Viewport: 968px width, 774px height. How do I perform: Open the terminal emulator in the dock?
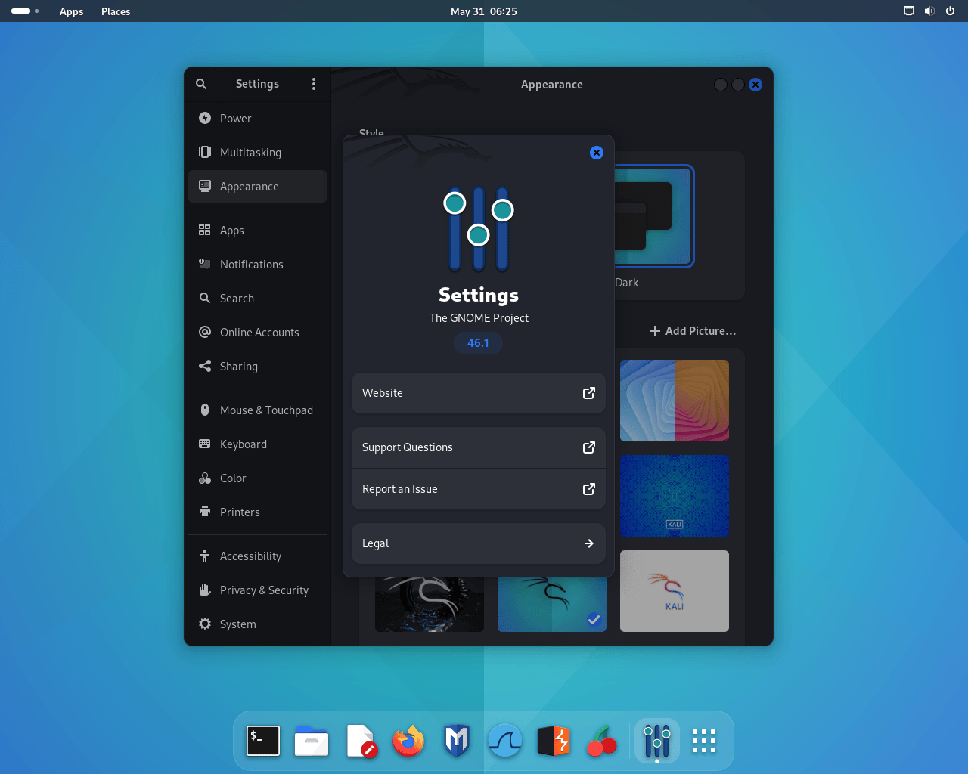pos(263,741)
